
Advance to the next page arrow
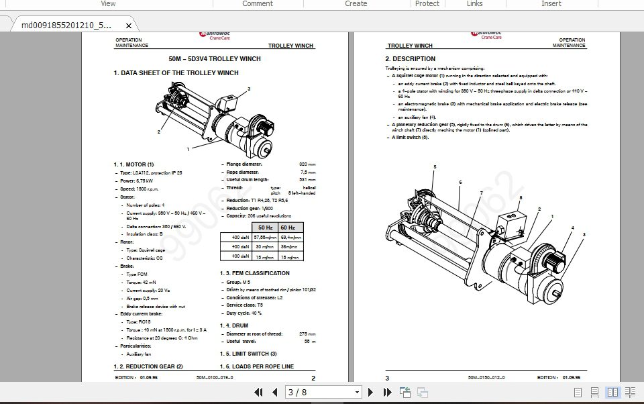click(370, 393)
